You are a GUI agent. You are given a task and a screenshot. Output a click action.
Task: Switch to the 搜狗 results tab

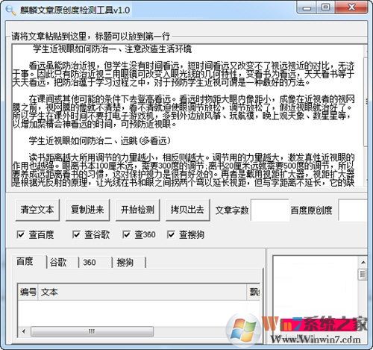(125, 263)
